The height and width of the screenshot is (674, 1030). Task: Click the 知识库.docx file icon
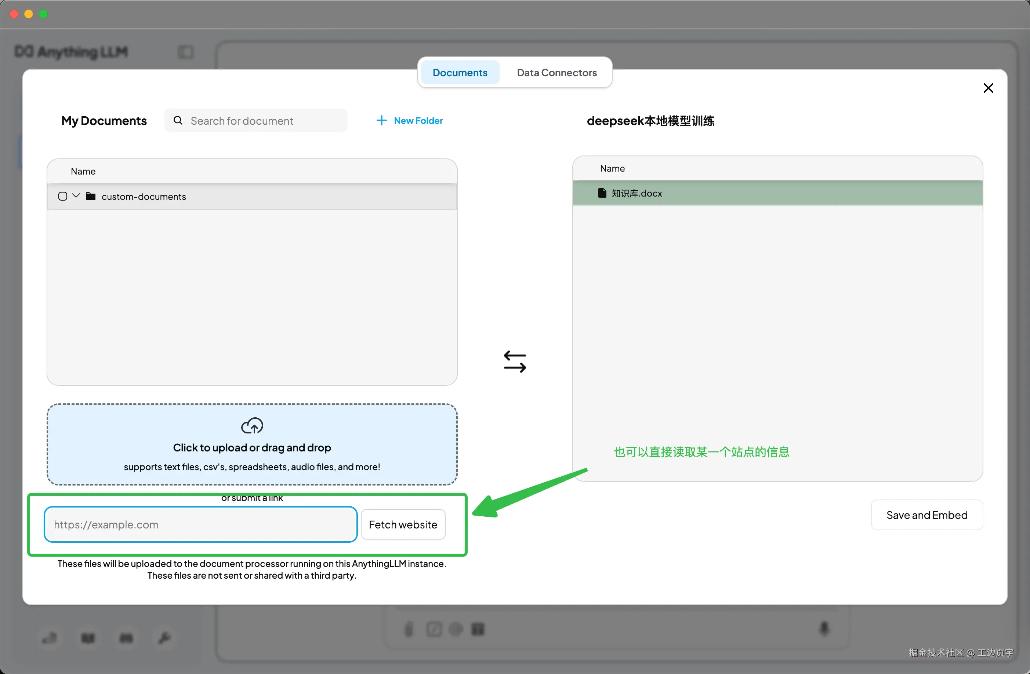602,193
